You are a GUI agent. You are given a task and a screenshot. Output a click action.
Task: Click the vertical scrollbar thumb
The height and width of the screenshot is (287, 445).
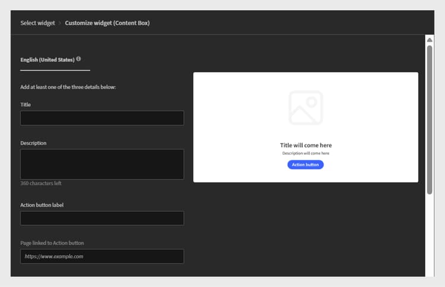coord(430,120)
